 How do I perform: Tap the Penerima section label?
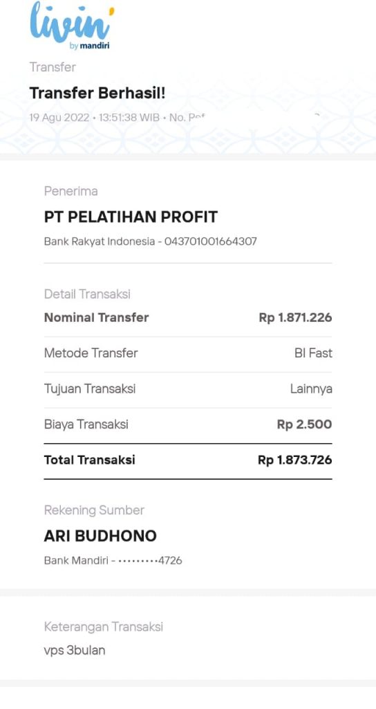click(71, 191)
